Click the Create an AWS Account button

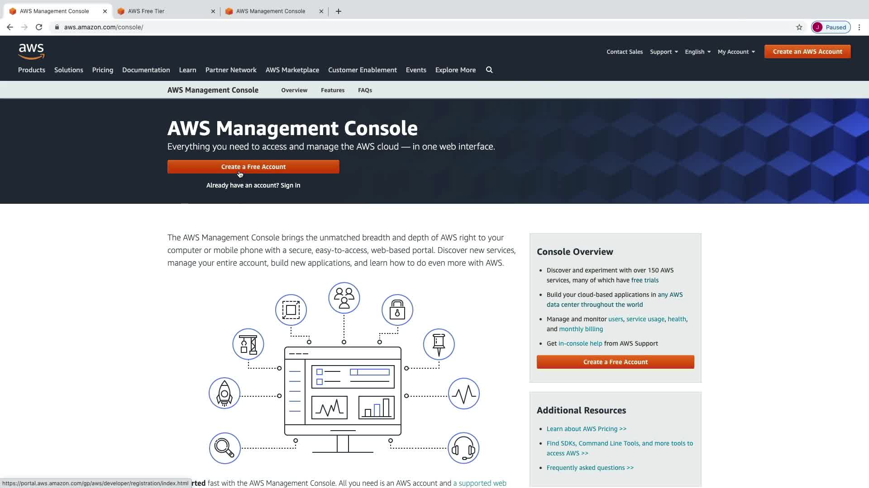807,52
